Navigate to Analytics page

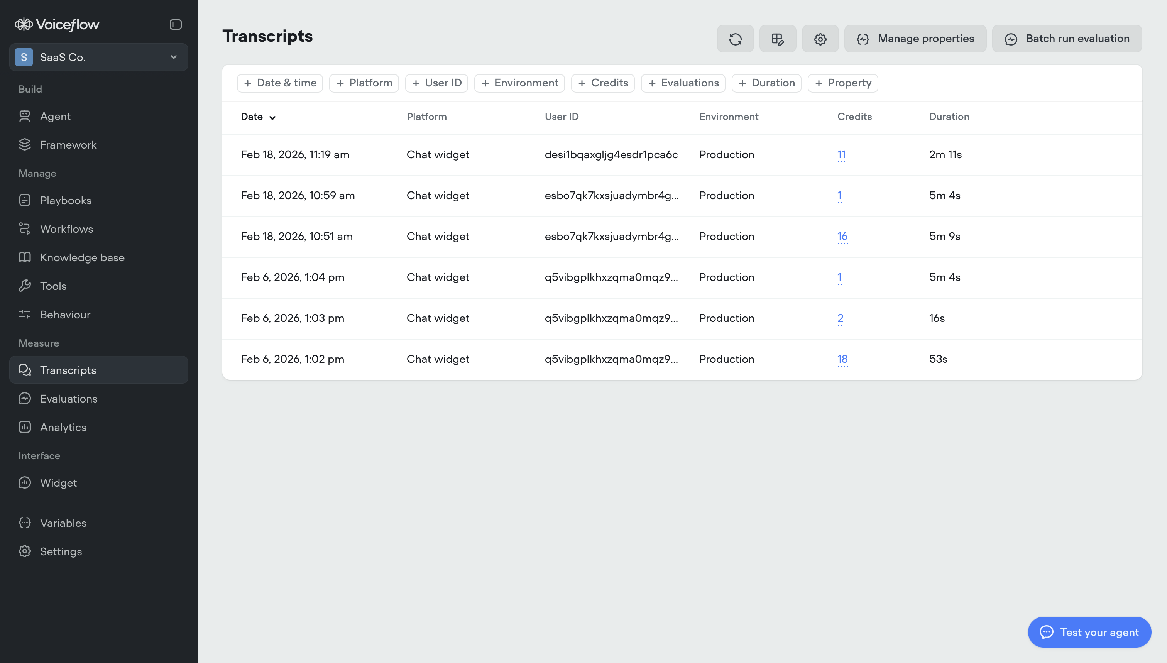63,427
